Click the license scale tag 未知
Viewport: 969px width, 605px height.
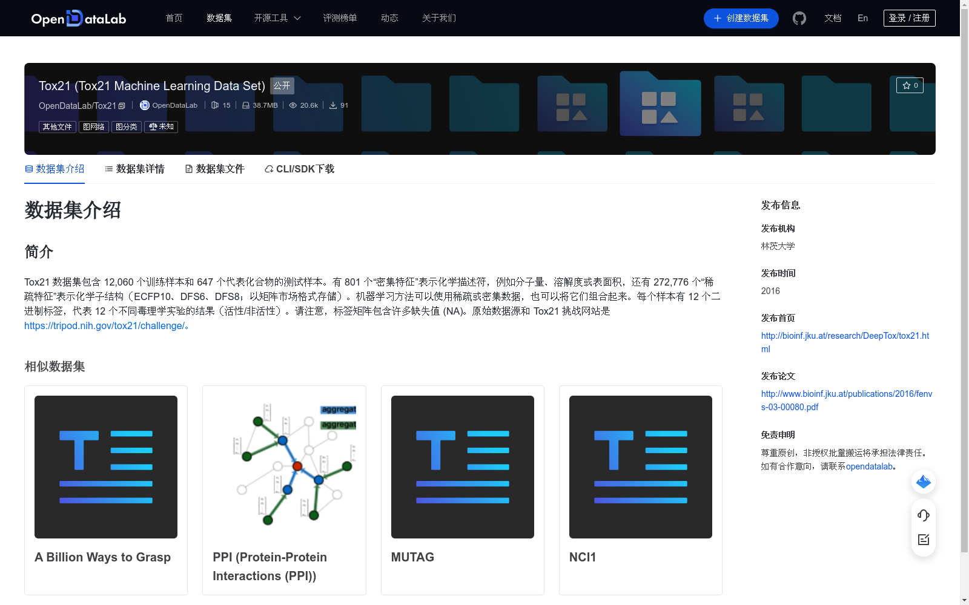(161, 127)
